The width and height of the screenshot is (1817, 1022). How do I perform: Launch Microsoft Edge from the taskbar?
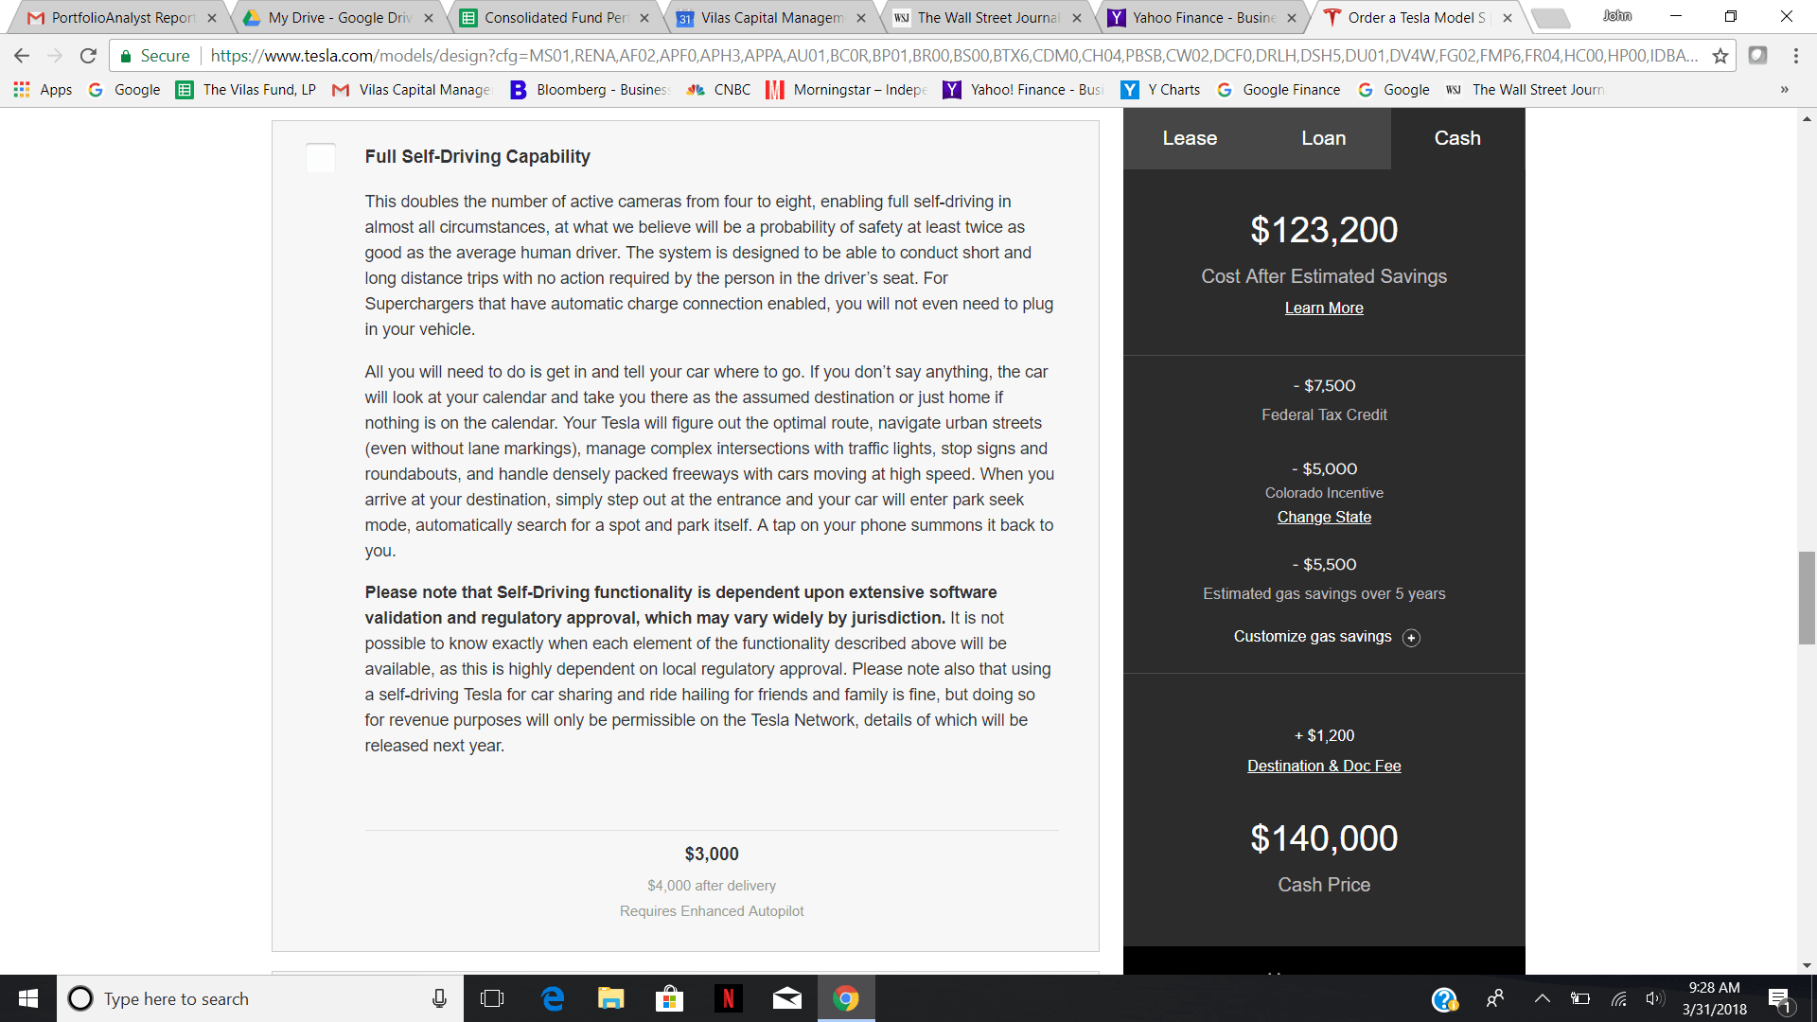click(553, 998)
